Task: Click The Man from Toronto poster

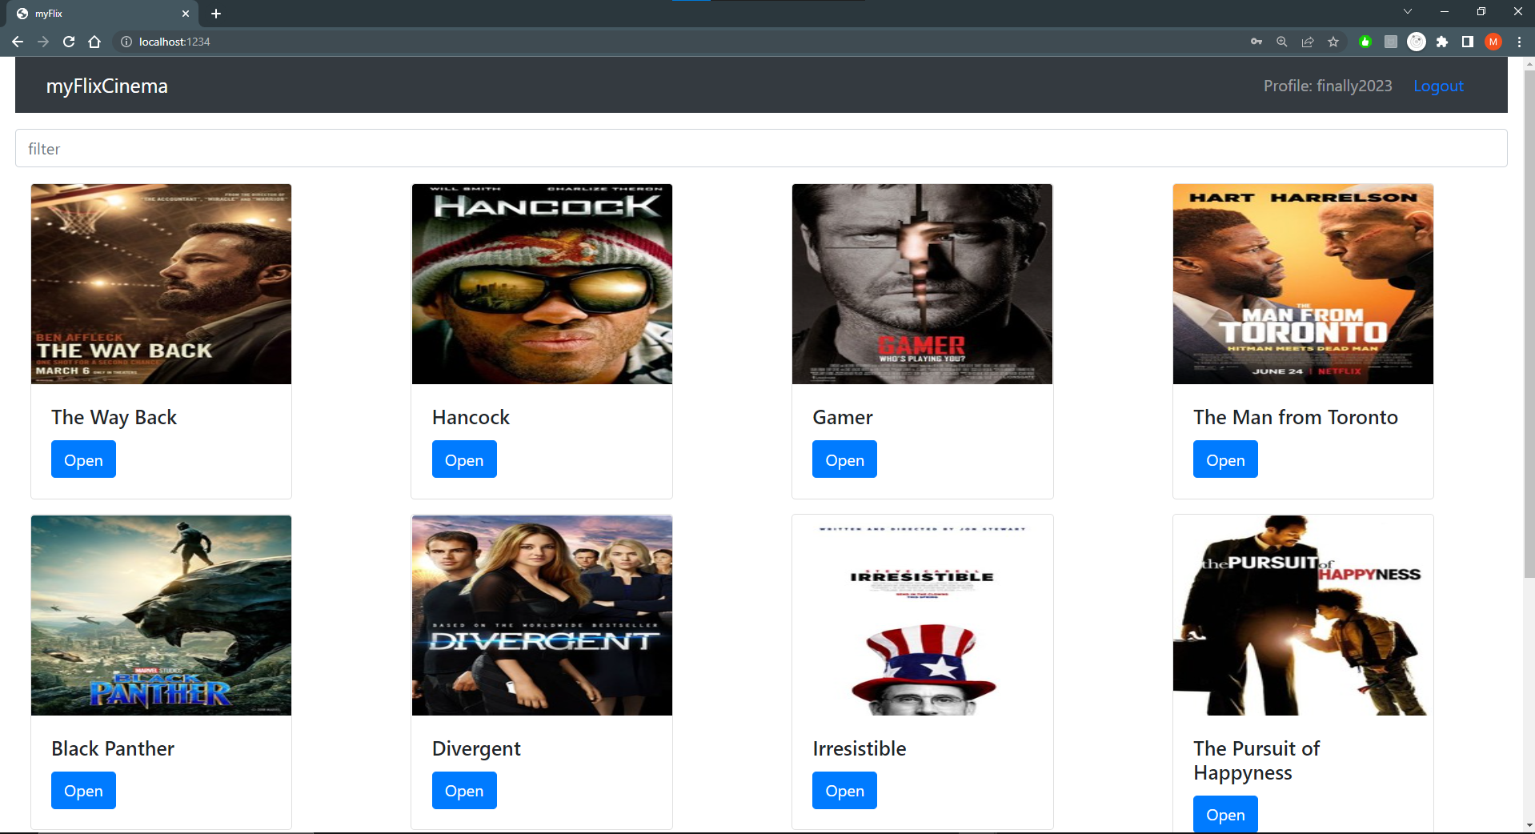Action: coord(1303,284)
